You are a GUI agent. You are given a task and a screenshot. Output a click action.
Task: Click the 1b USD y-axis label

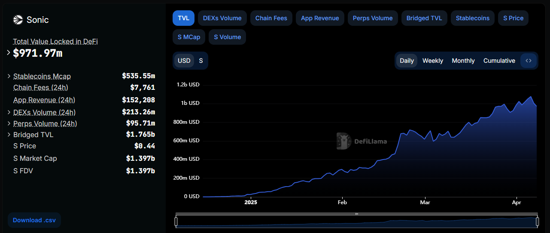coord(190,103)
